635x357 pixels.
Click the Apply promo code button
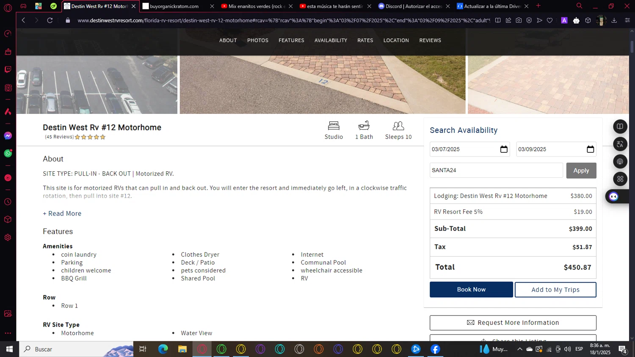coord(581,170)
